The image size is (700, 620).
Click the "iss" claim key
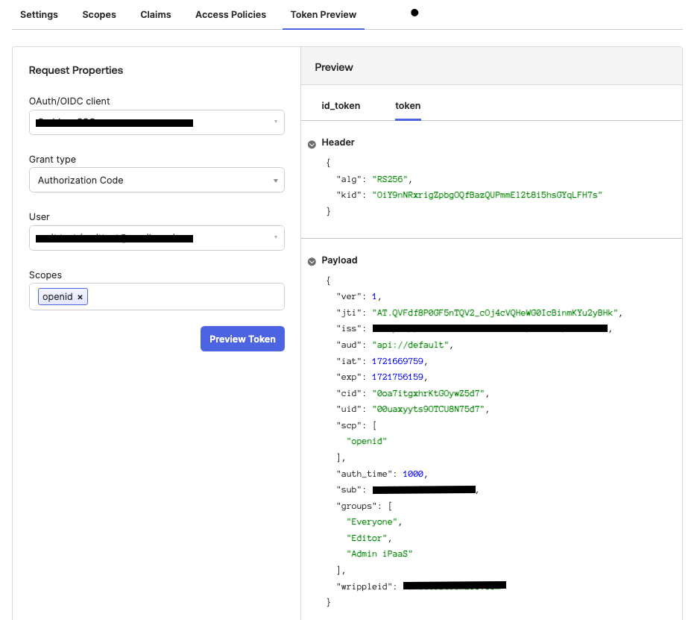[x=349, y=329]
